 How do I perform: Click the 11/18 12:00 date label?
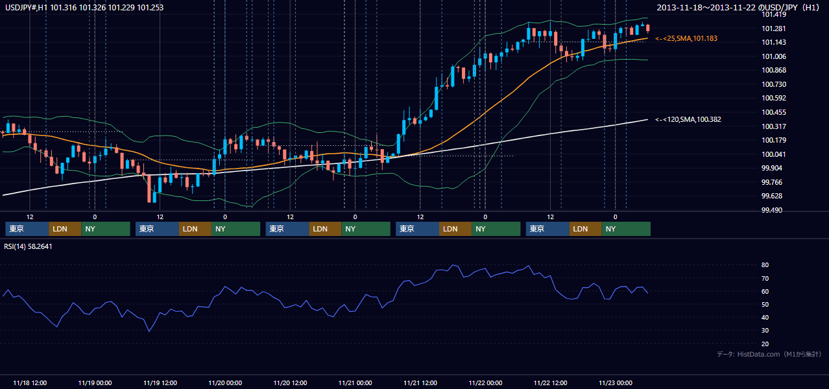tap(30, 383)
